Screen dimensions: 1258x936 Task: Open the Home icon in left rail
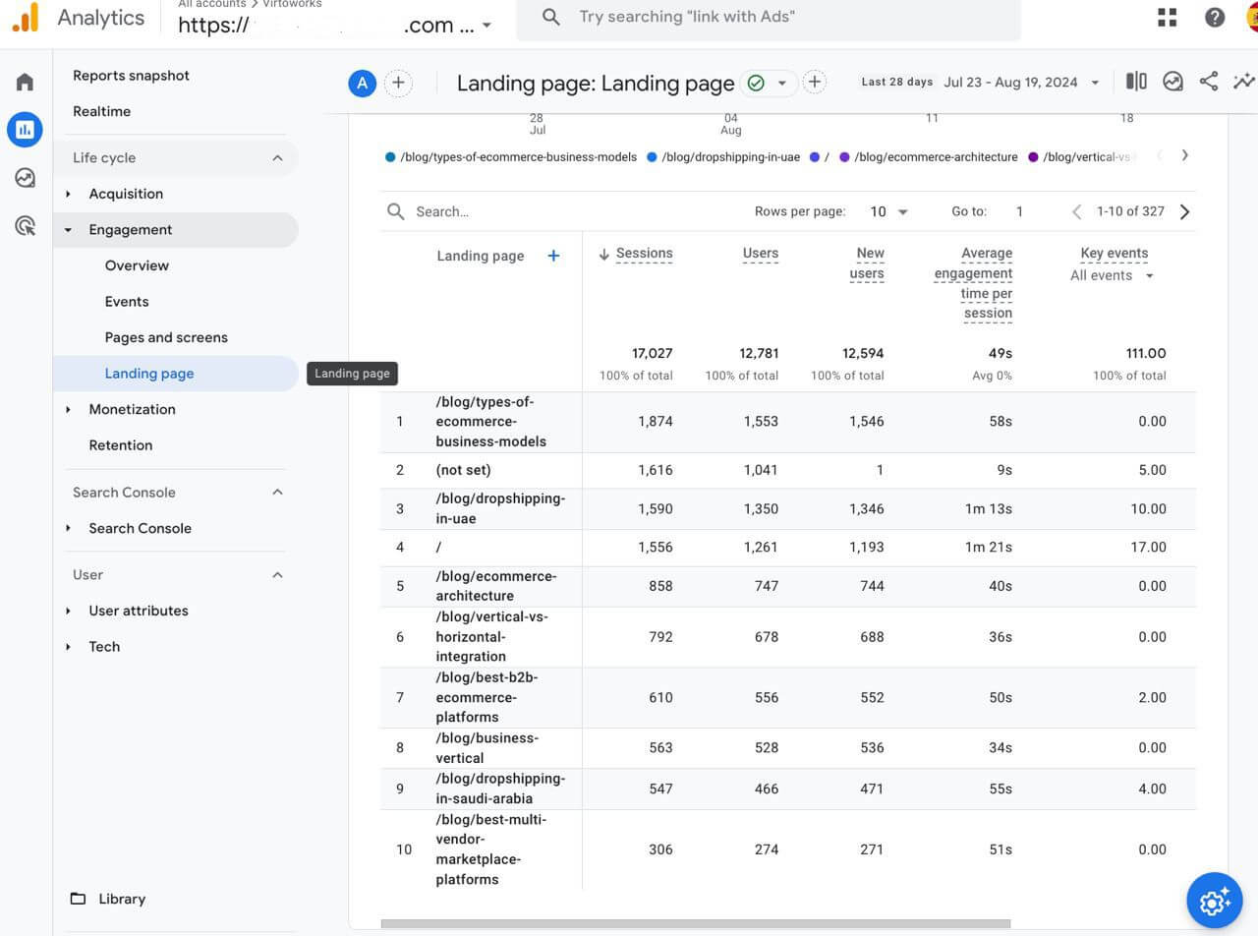pos(25,82)
